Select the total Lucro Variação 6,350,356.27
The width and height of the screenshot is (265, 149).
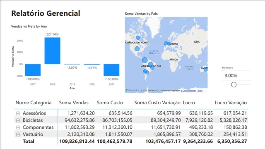click(232, 142)
